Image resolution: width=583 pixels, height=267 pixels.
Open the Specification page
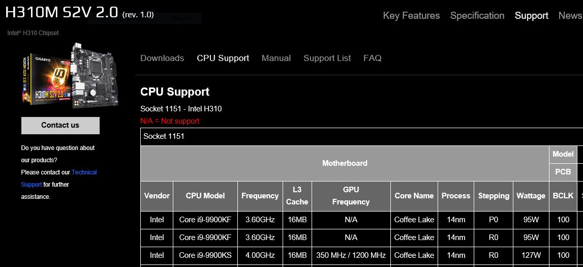[477, 16]
